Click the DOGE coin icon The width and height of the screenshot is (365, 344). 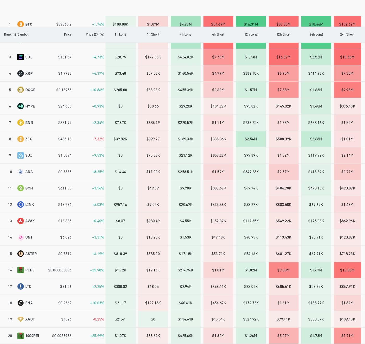point(20,90)
